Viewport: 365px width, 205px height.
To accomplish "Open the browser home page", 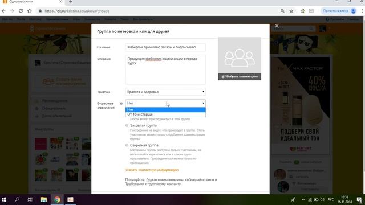I will [x=29, y=11].
